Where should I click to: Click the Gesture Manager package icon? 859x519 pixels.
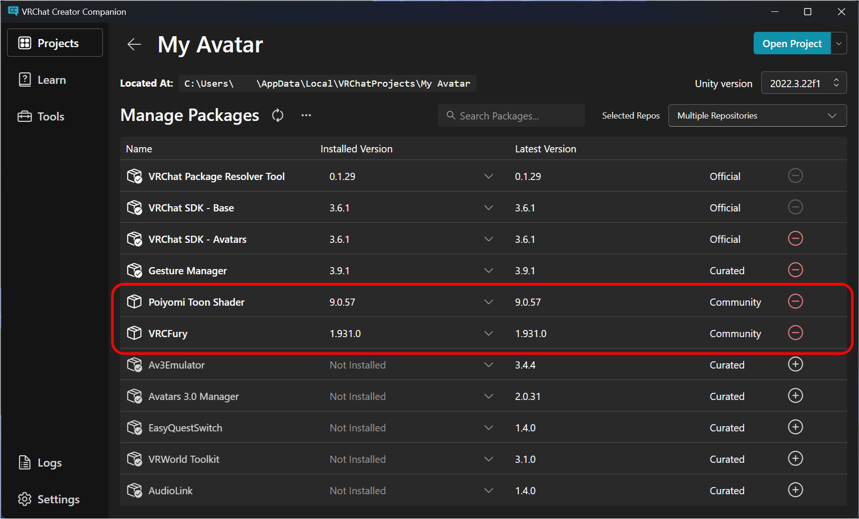[134, 270]
